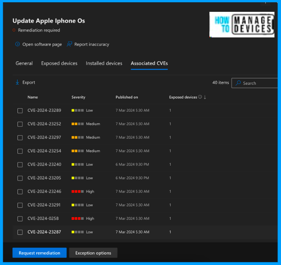The width and height of the screenshot is (281, 265).
Task: Sort by the Exposed devices column header
Action: point(183,97)
